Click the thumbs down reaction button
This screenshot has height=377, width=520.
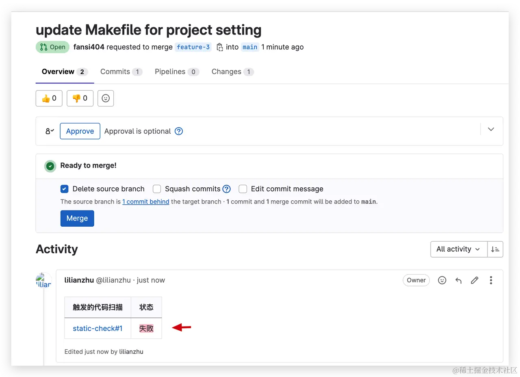[80, 98]
